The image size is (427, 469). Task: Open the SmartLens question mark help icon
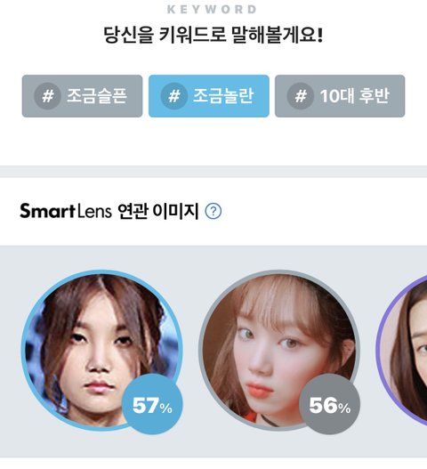(x=213, y=211)
